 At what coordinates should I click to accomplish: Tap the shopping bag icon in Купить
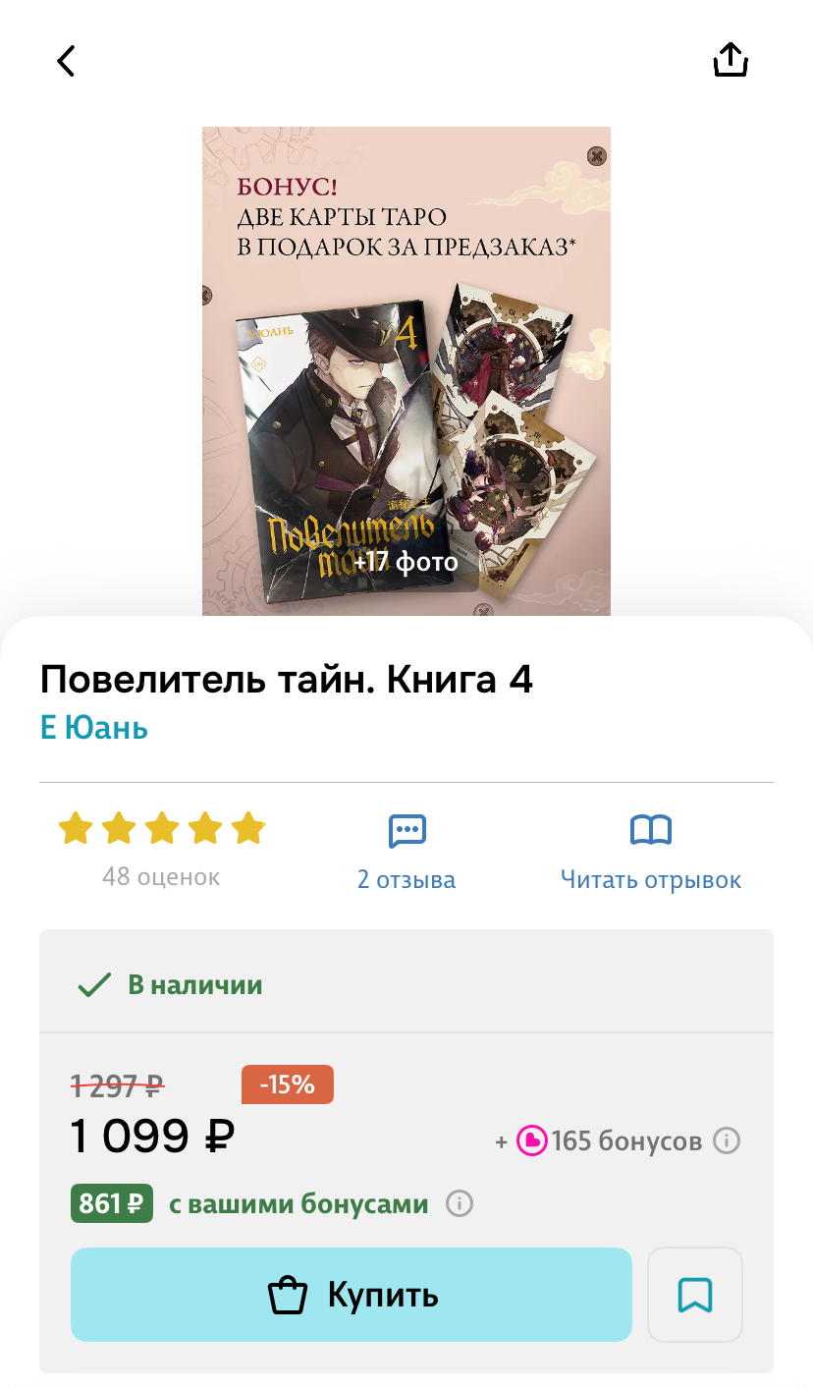tap(288, 1295)
